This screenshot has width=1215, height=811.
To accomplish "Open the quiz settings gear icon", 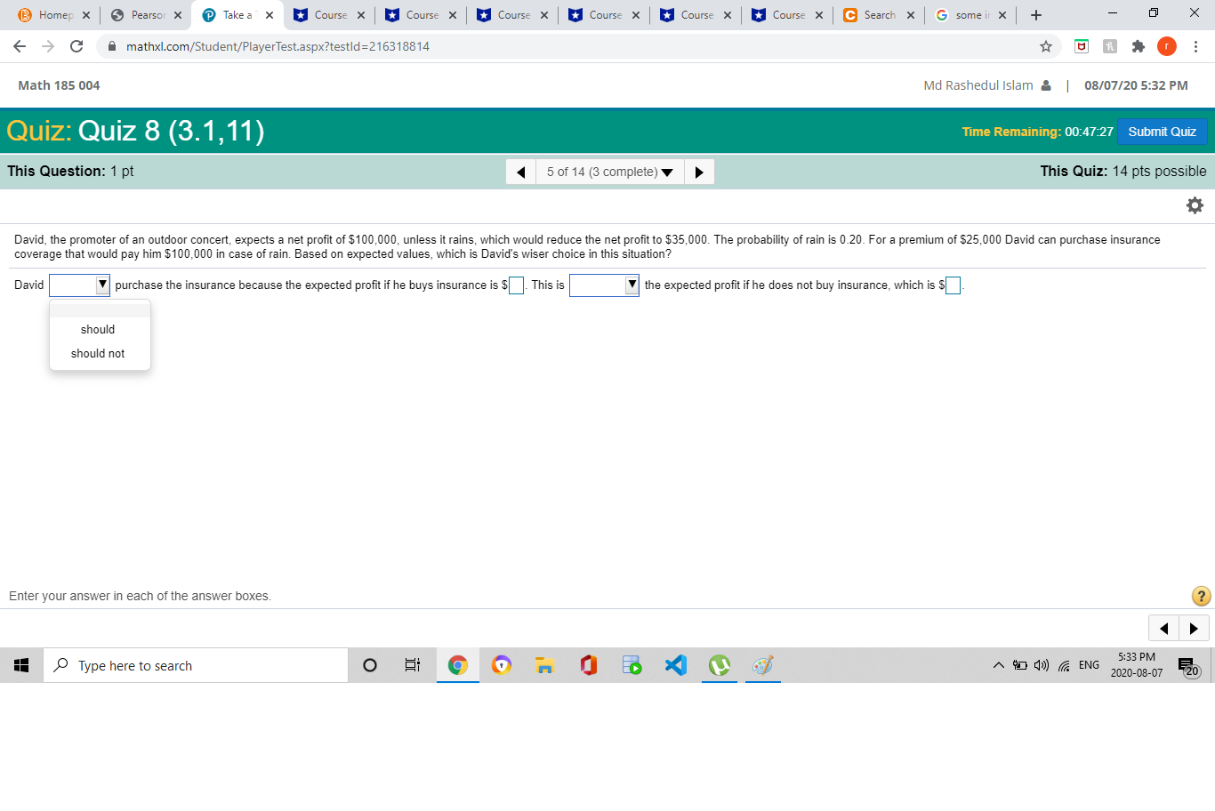I will (1195, 205).
